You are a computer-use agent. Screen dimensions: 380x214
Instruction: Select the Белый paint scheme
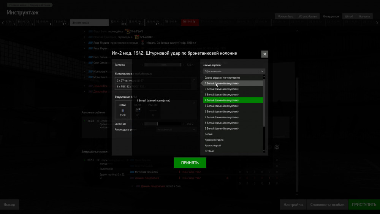pyautogui.click(x=233, y=134)
